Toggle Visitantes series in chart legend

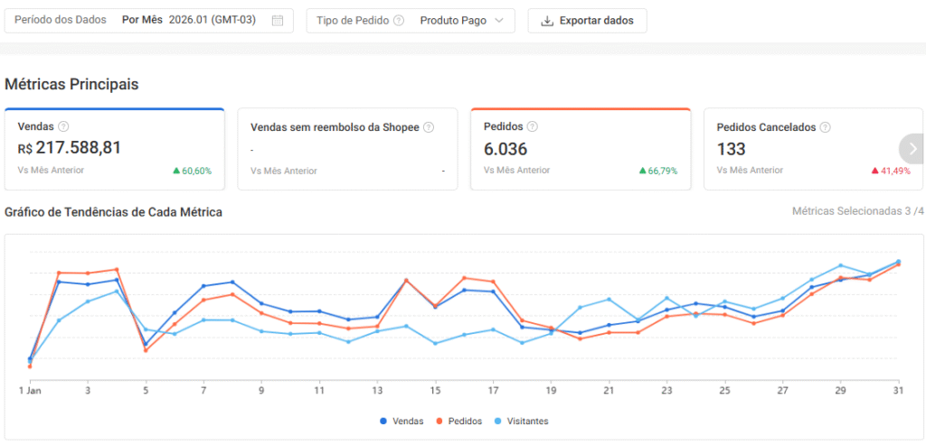tap(521, 422)
